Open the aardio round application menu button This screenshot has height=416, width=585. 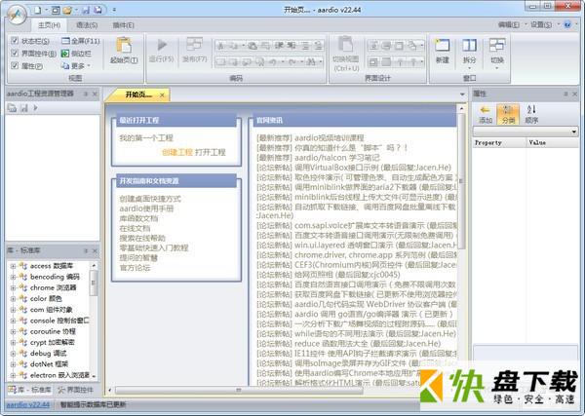tap(17, 16)
